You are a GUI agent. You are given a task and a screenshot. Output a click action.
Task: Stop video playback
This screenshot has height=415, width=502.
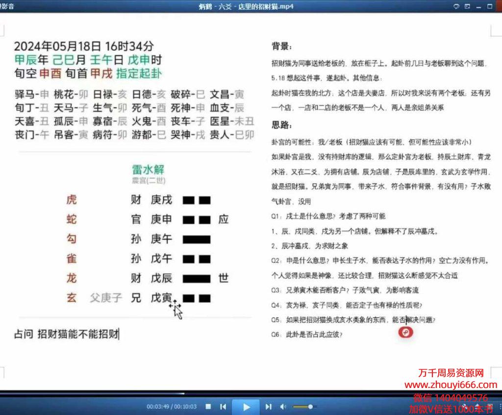coord(208,407)
